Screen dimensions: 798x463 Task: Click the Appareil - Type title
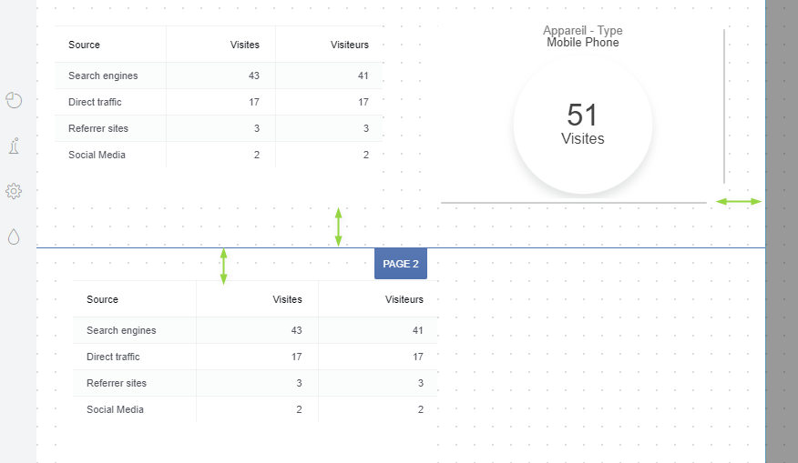pos(583,31)
